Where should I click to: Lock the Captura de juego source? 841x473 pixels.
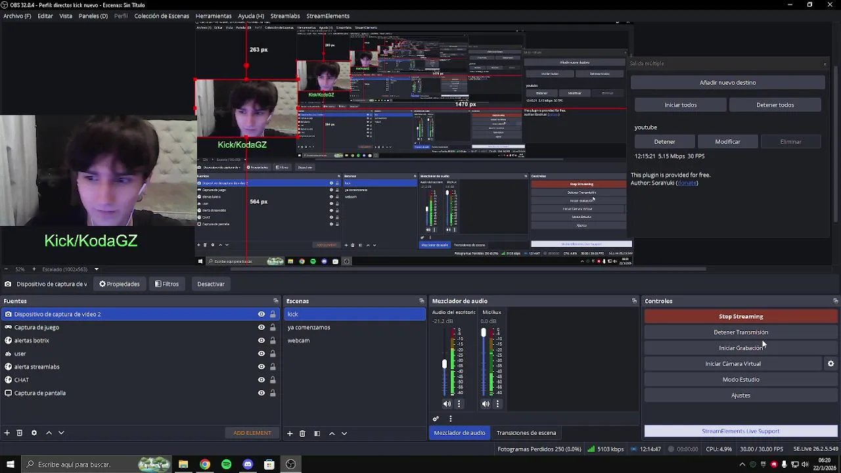pos(273,327)
